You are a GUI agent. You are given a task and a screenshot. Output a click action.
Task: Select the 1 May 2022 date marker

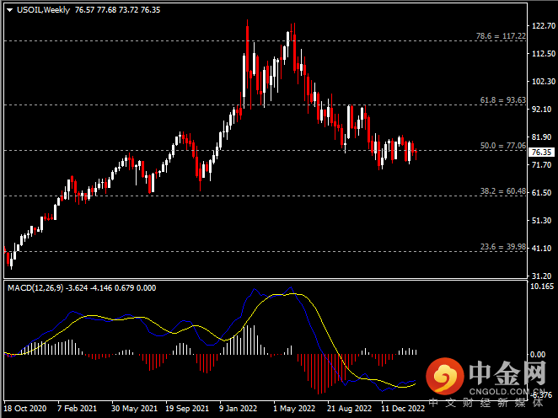pyautogui.click(x=294, y=408)
